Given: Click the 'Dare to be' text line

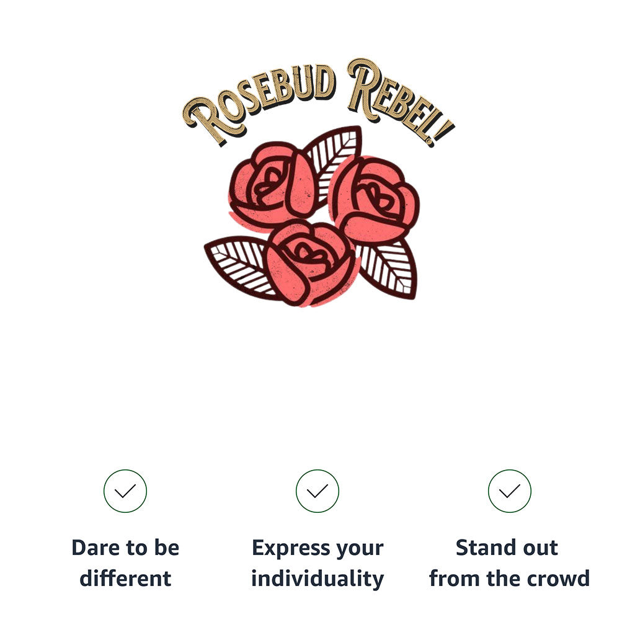Looking at the screenshot, I should point(125,548).
